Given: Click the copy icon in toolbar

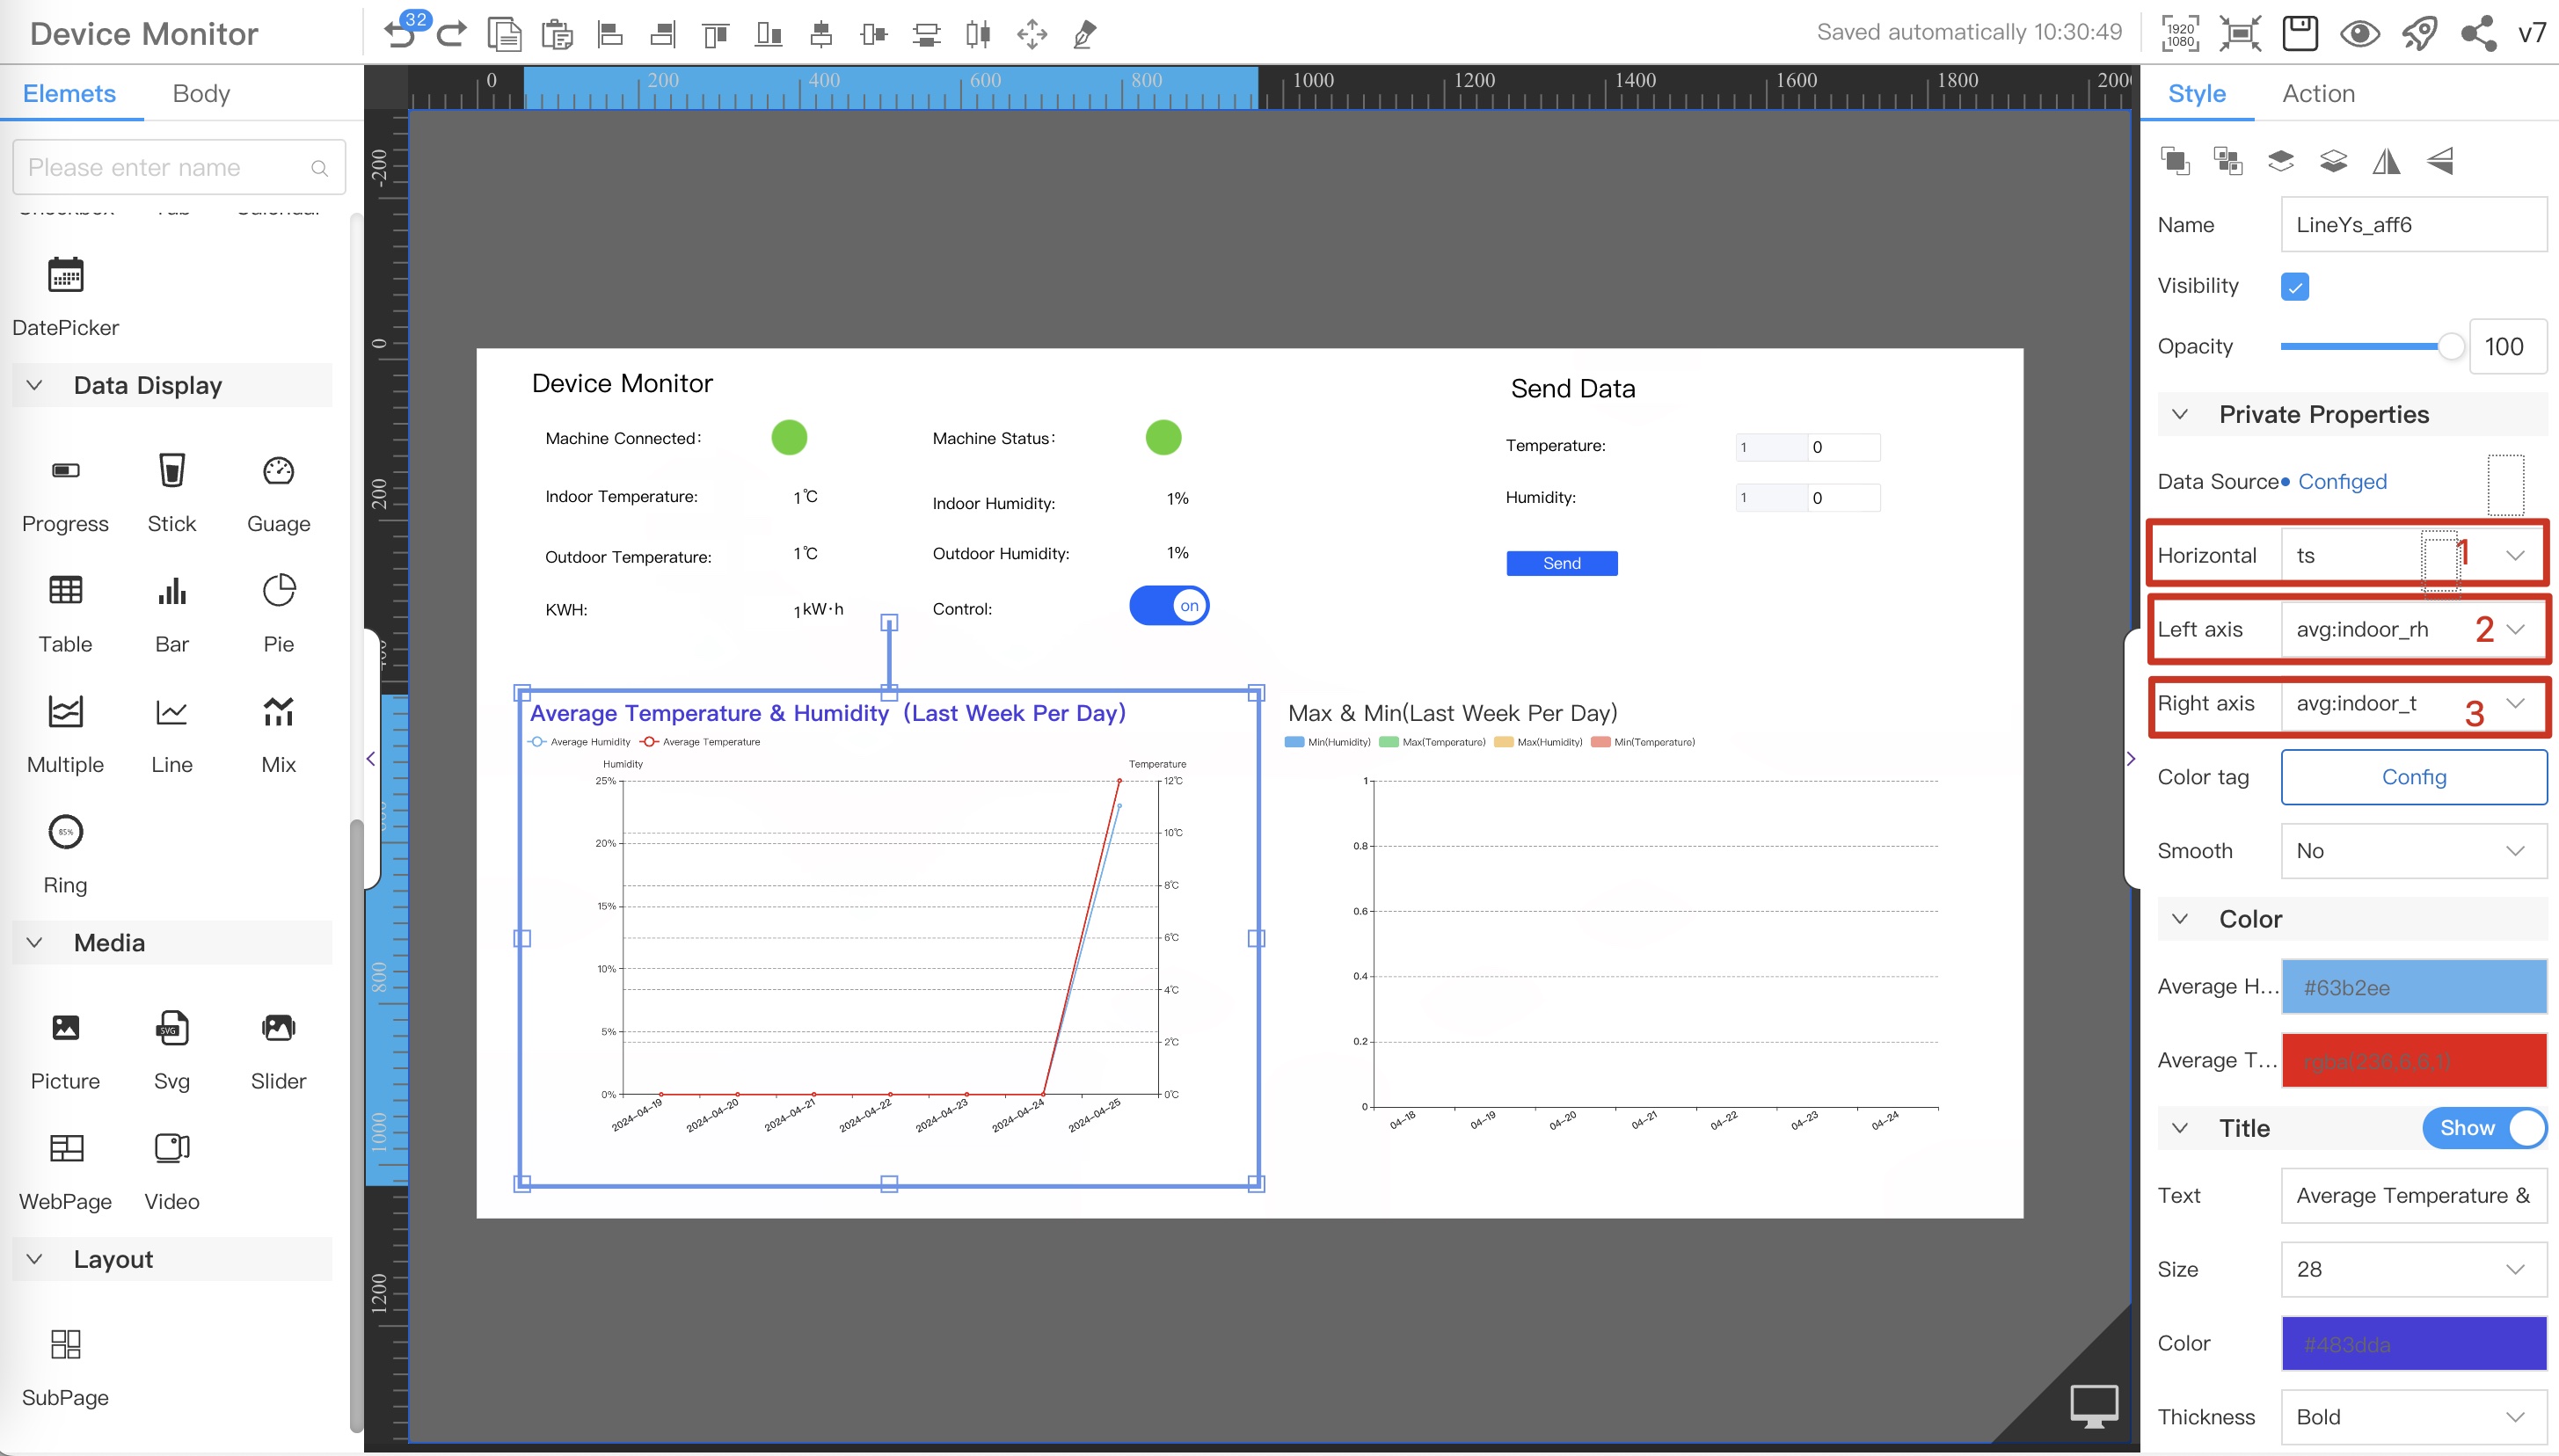Looking at the screenshot, I should (505, 34).
